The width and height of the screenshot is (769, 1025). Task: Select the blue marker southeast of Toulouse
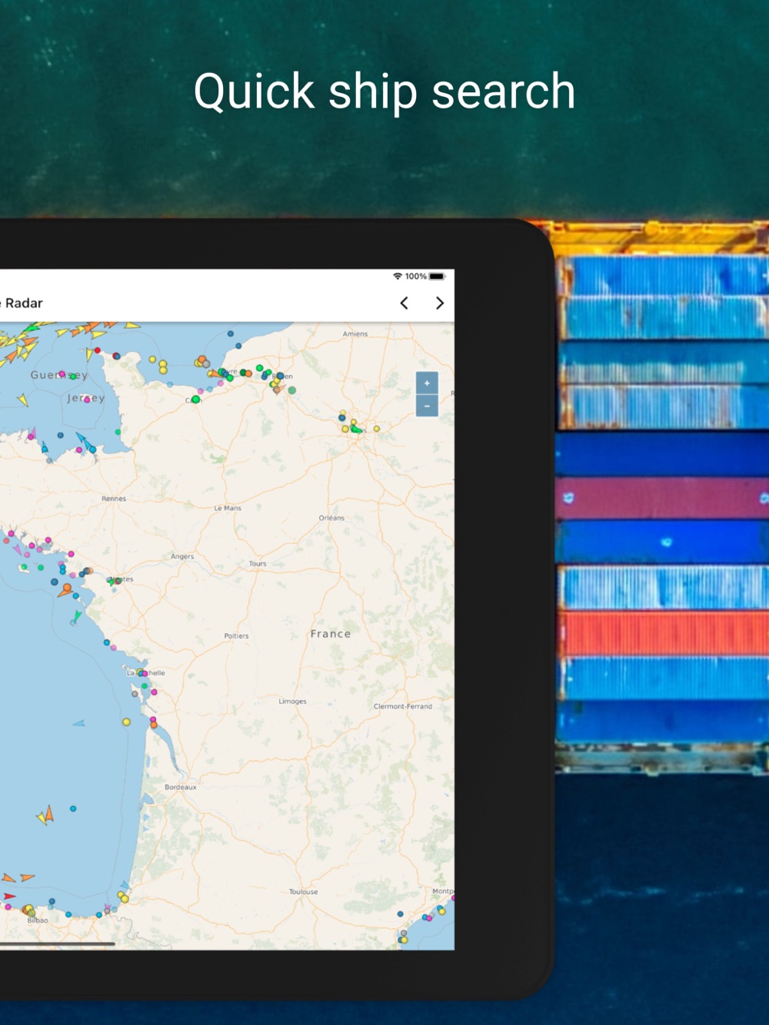(x=400, y=914)
